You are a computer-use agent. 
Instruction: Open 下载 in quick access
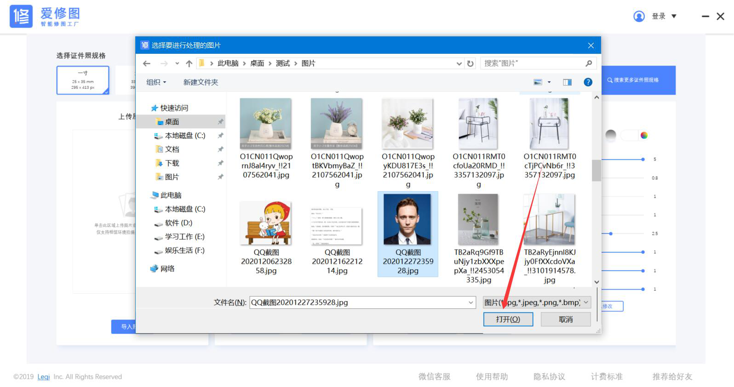pos(172,163)
